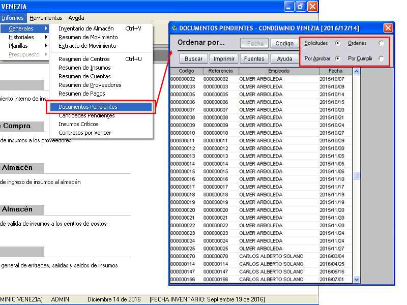
Task: Click the FECHA INVENTARIO status bar entry
Action: pyautogui.click(x=207, y=299)
